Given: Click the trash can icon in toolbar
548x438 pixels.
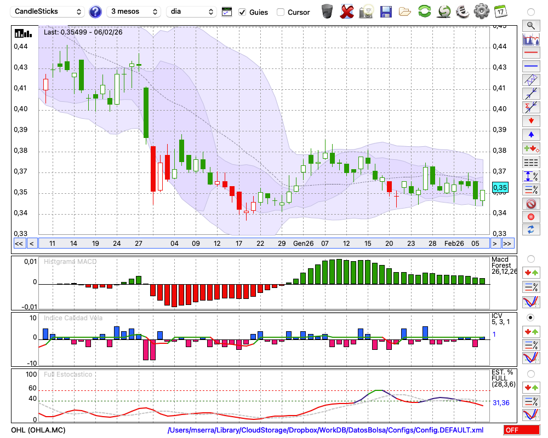Looking at the screenshot, I should coord(327,11).
